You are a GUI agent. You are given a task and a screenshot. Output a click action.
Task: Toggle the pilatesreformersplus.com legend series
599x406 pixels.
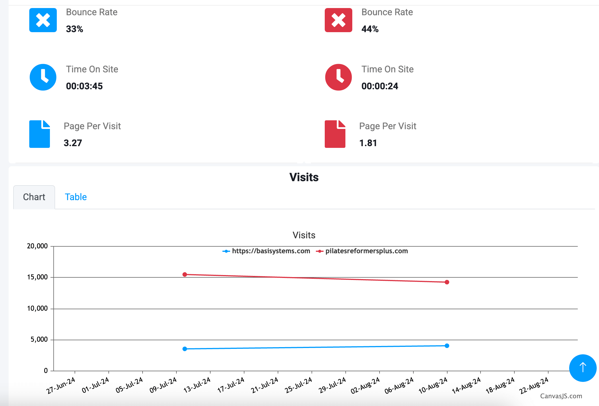[366, 251]
